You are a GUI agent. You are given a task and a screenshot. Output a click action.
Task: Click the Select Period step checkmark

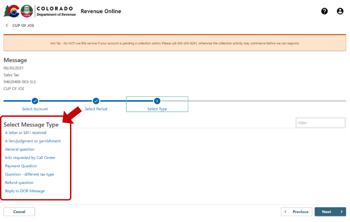tap(96, 101)
